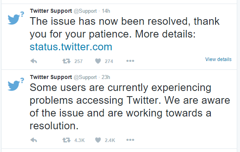This screenshot has width=240, height=152.
Task: View the 274 likes count
Action: 109,61
